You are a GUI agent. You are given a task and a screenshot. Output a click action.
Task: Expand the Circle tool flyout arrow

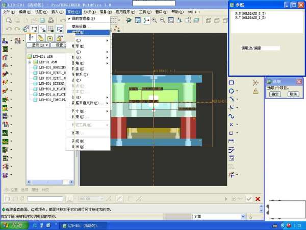coord(237,91)
